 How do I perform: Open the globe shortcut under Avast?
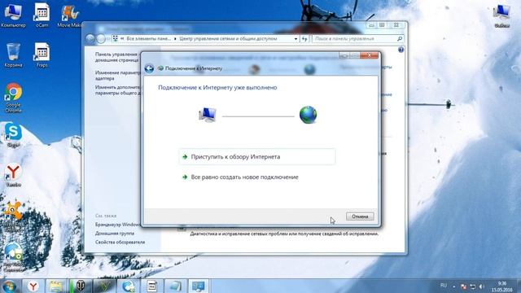click(x=13, y=257)
